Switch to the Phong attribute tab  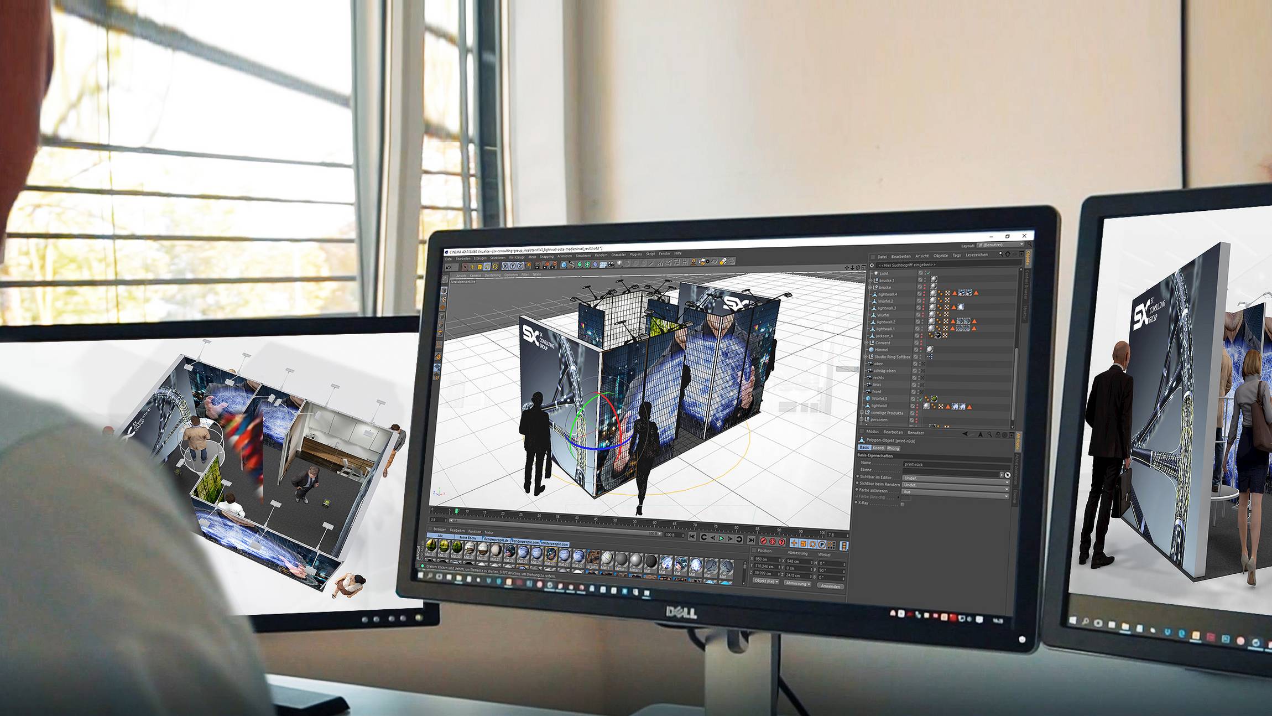tap(893, 449)
